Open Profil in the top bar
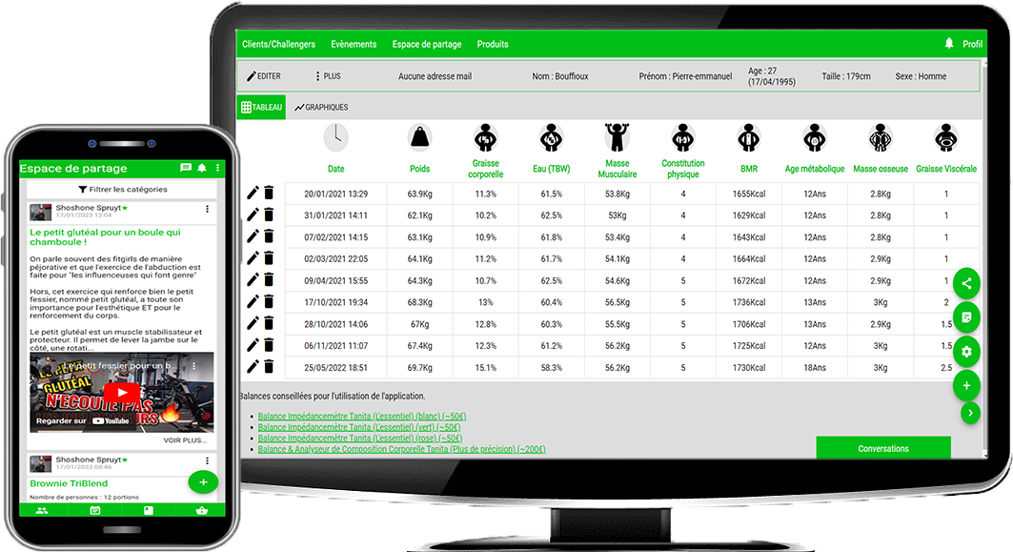The height and width of the screenshot is (552, 1013). click(x=972, y=44)
